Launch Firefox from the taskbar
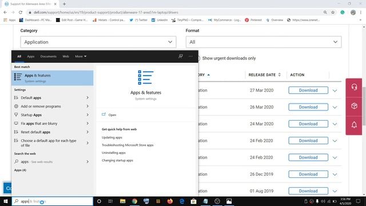The width and height of the screenshot is (366, 206). (170, 201)
